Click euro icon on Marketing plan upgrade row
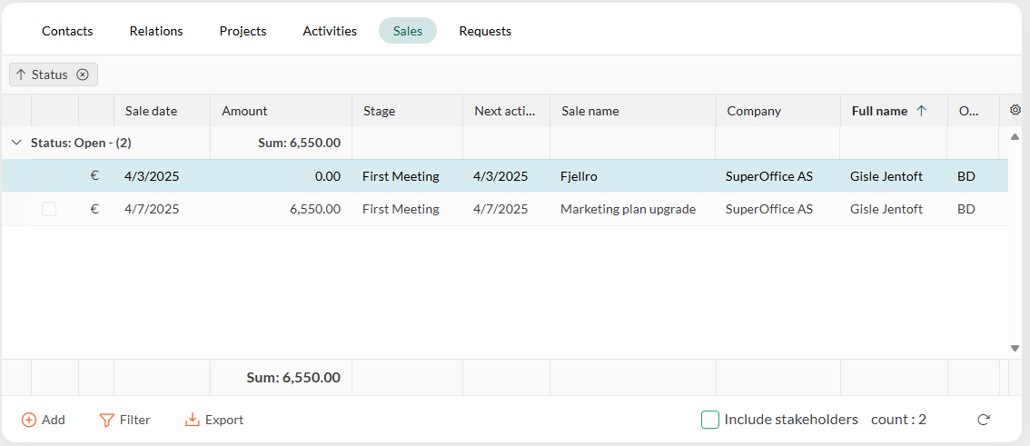Viewport: 1030px width, 446px height. pyautogui.click(x=94, y=209)
